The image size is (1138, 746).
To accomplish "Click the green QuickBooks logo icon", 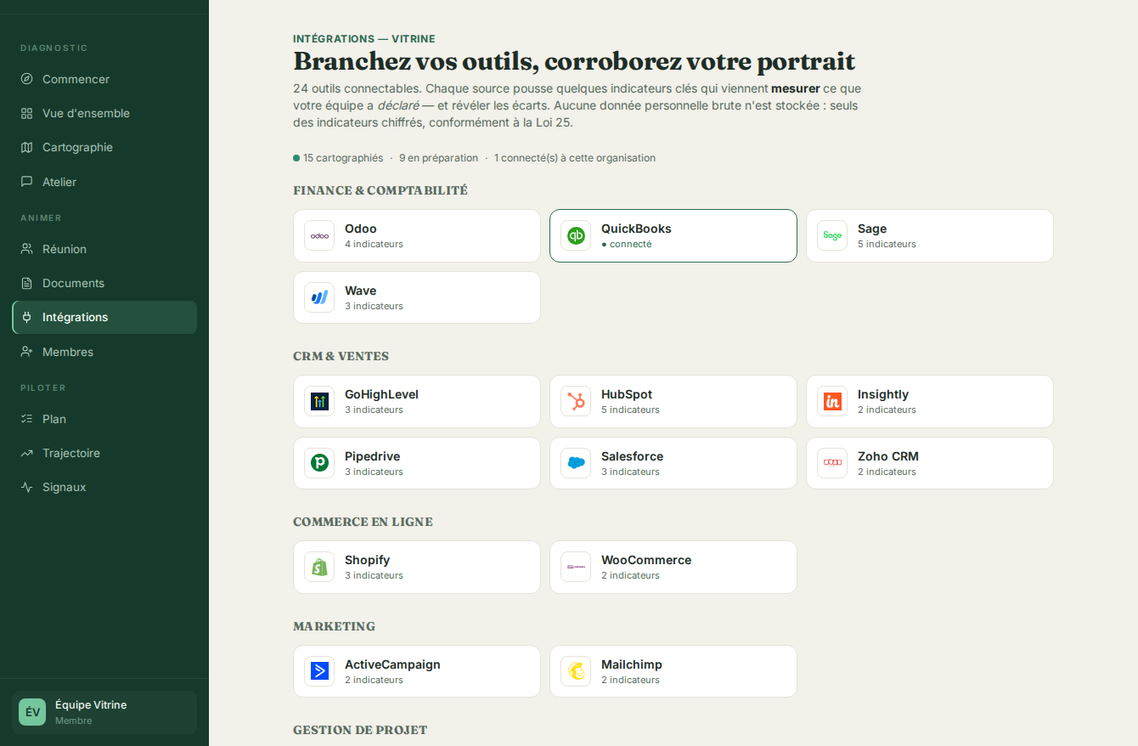I will [x=576, y=235].
